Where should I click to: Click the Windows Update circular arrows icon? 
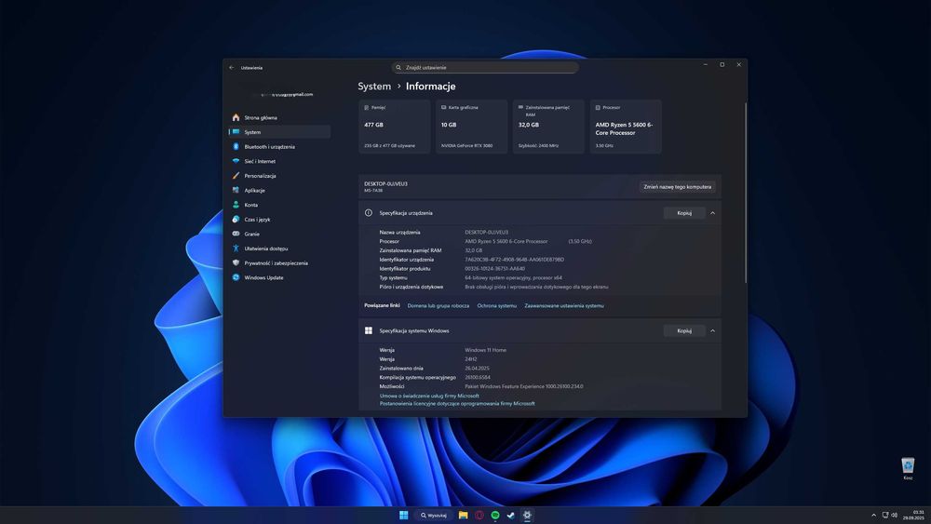pos(236,277)
